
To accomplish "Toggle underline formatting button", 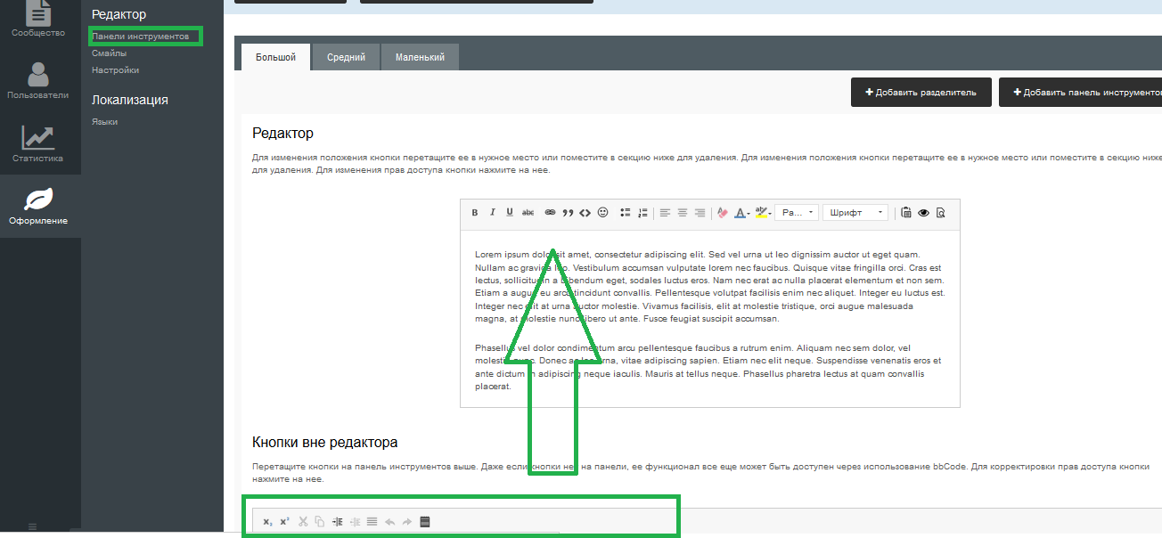I will [x=510, y=213].
